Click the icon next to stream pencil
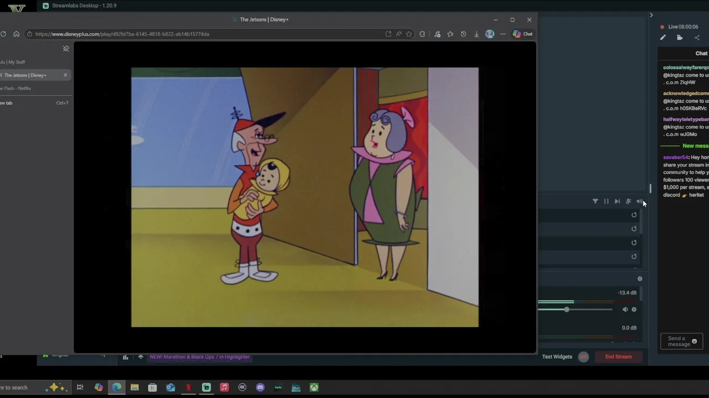This screenshot has width=709, height=398. [680, 38]
